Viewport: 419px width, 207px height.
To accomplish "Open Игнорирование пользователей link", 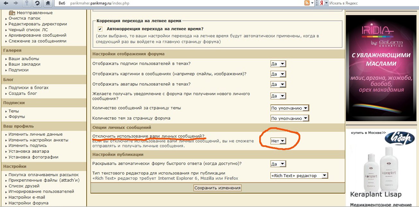I will click(41, 192).
